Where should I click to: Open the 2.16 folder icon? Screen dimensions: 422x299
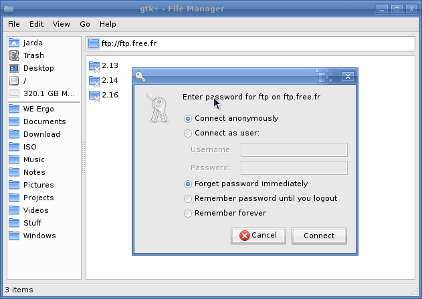tap(94, 96)
